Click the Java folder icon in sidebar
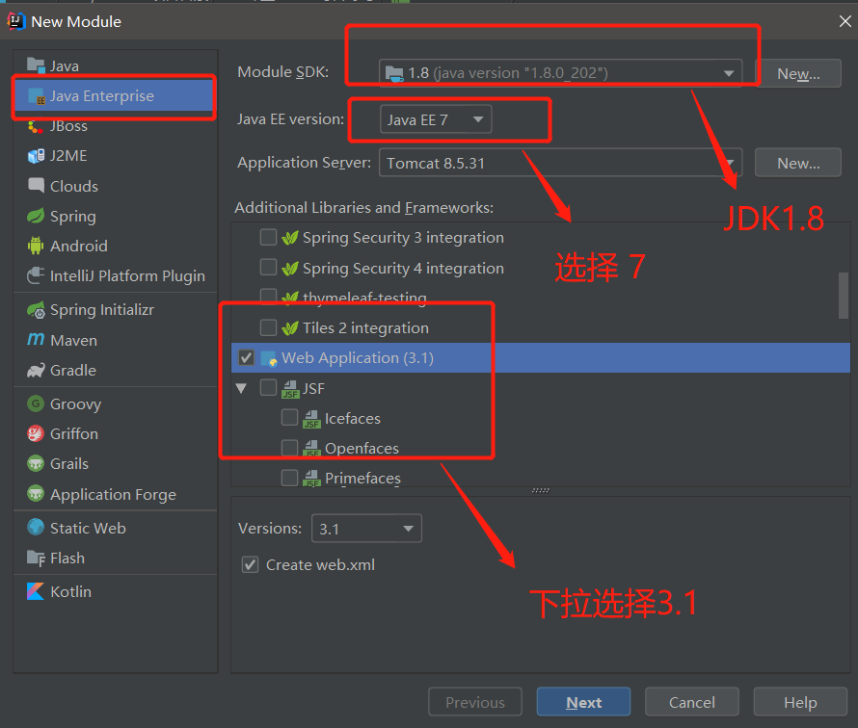This screenshot has height=728, width=858. [36, 65]
